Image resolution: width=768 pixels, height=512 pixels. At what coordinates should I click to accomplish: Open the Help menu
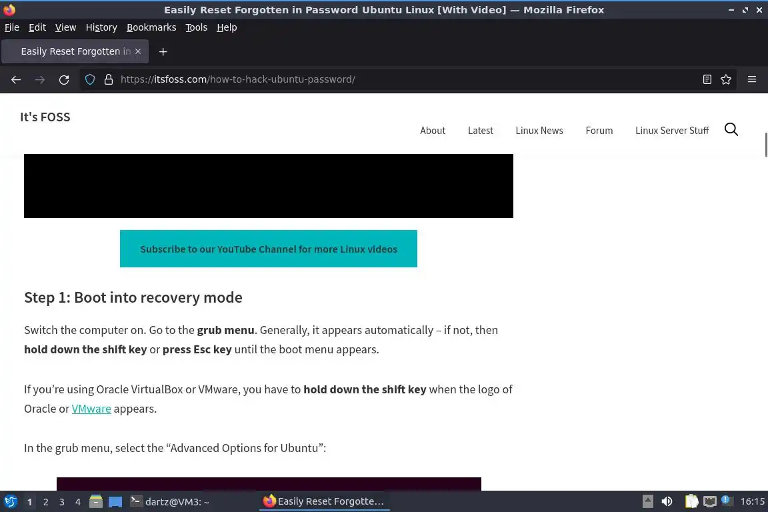[227, 27]
